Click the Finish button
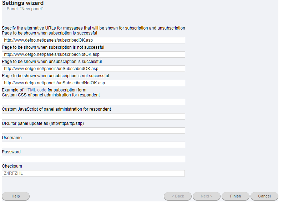 (x=236, y=196)
